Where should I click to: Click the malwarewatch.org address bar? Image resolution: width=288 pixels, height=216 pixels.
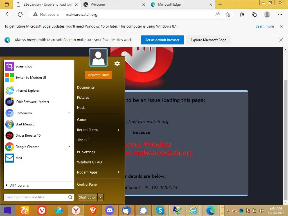[x=82, y=15]
